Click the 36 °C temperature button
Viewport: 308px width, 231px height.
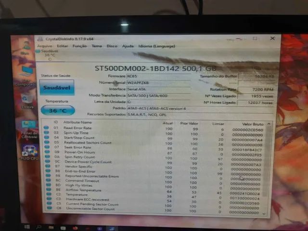pyautogui.click(x=58, y=110)
